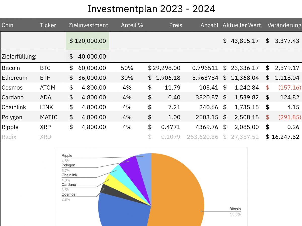Select the Zielinvestment column header
This screenshot has height=226, width=302.
tap(88, 25)
